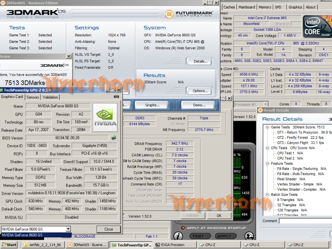This screenshot has height=249, width=332.
Task: Switch to 3DMark05 taskbar button
Action: click(87, 245)
